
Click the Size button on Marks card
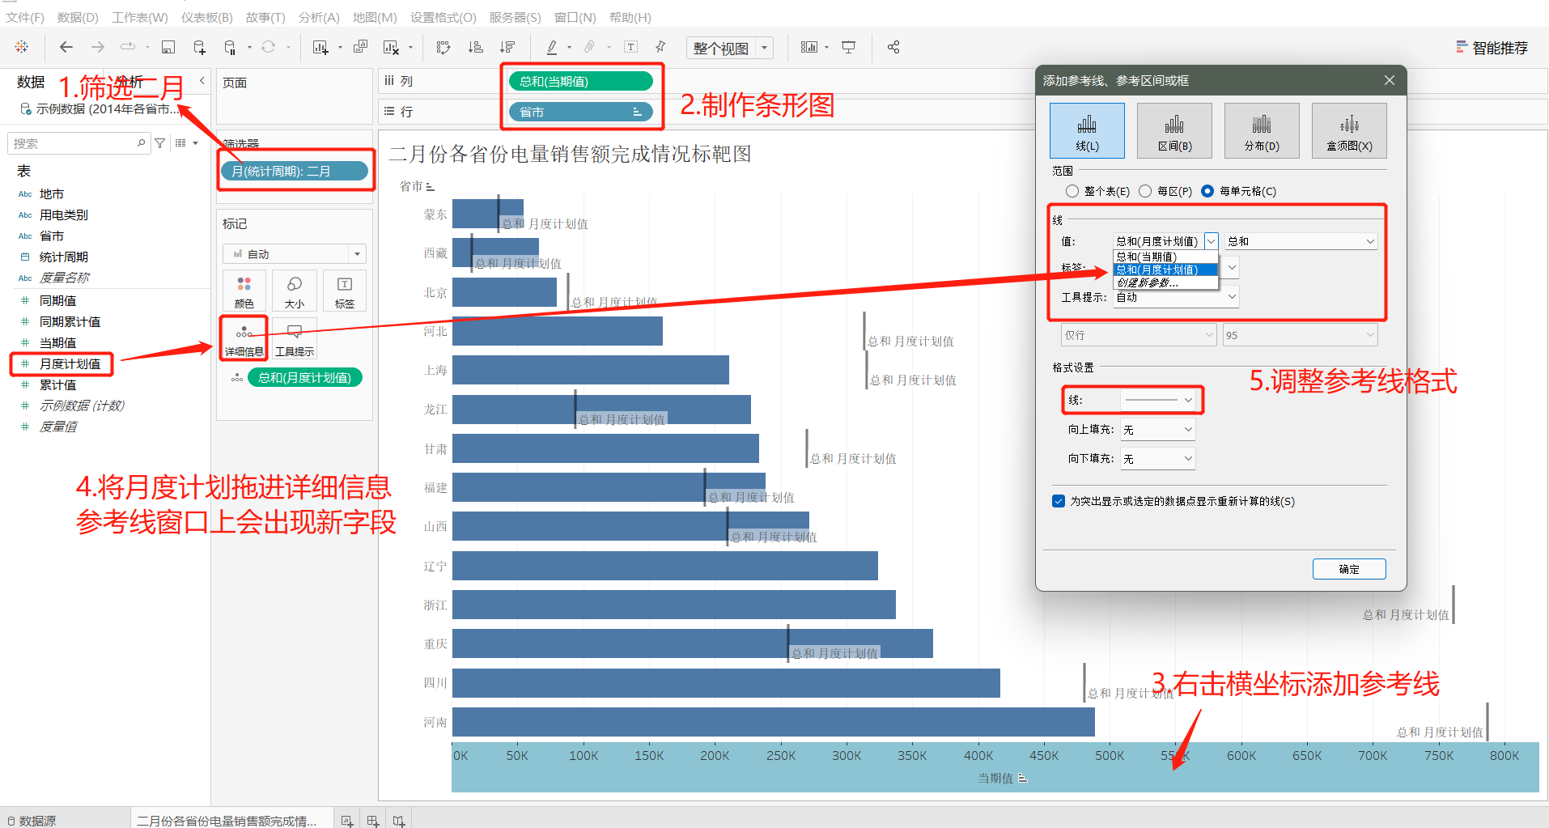(295, 291)
